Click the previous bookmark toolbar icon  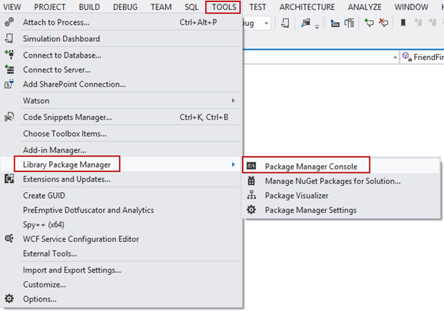[x=418, y=23]
